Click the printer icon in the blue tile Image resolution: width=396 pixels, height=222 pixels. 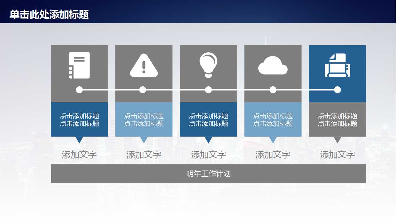pyautogui.click(x=337, y=65)
